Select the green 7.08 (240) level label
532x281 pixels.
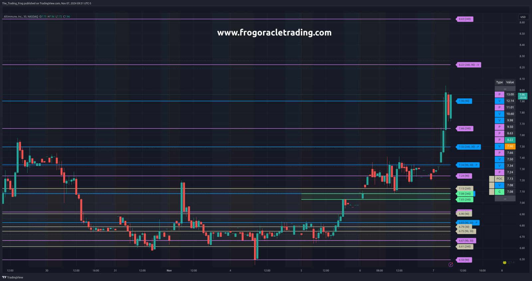click(x=465, y=194)
